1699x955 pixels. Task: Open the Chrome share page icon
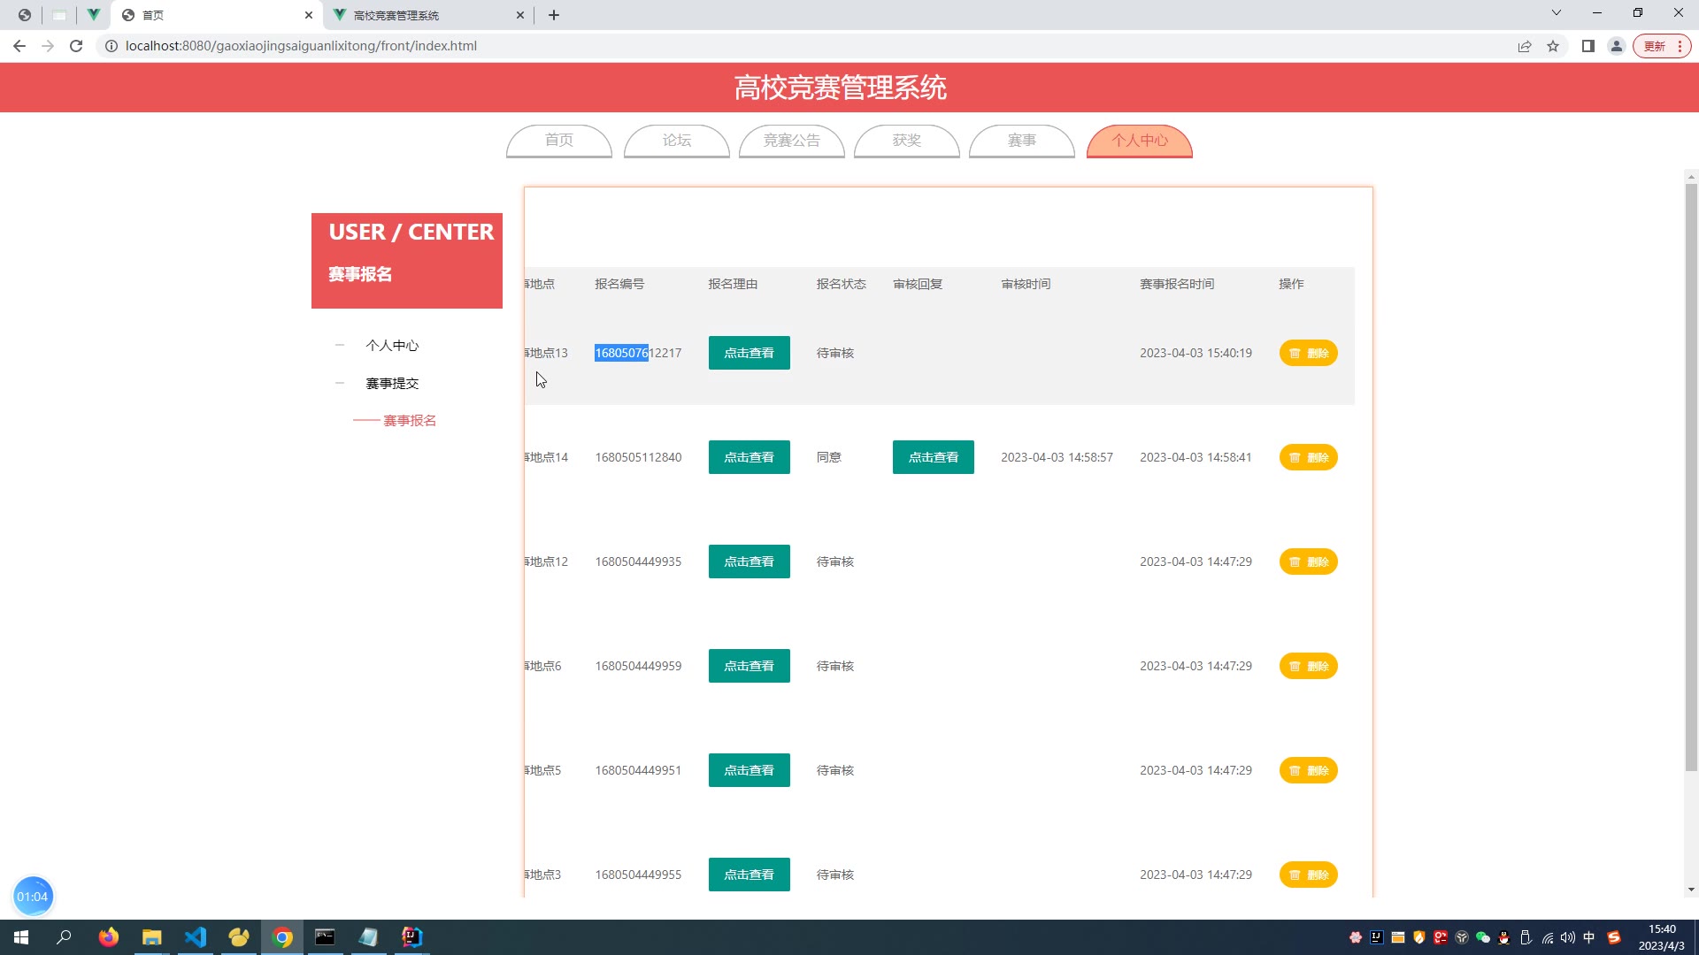[x=1525, y=46]
